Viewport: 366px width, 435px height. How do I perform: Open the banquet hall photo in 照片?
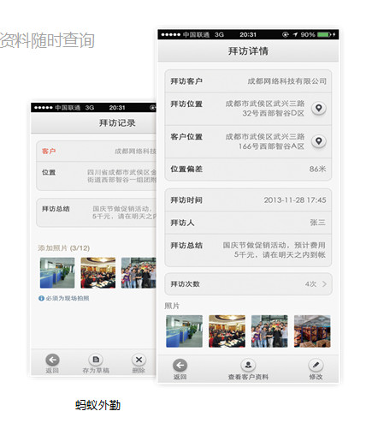[227, 331]
